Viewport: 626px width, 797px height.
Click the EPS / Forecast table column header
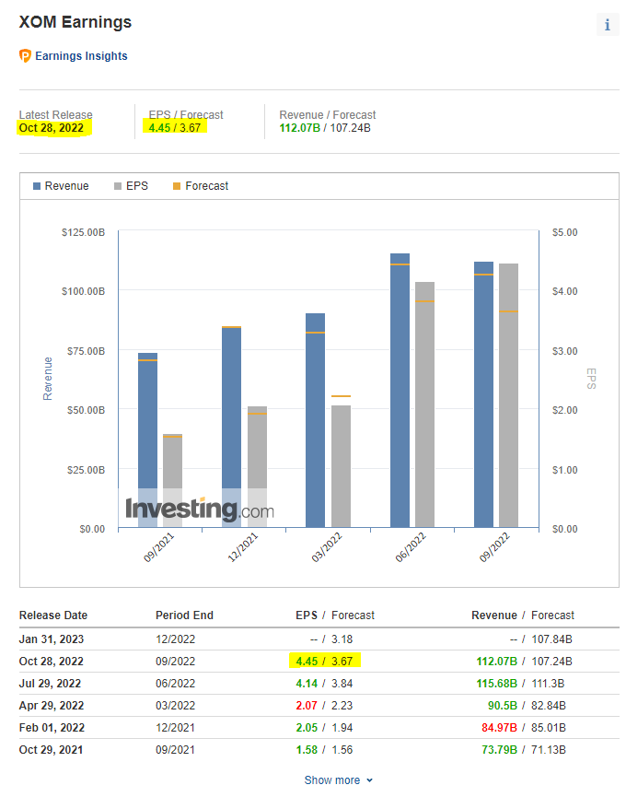[335, 615]
